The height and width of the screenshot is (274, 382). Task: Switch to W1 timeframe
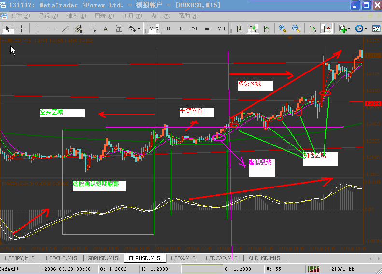(x=208, y=29)
